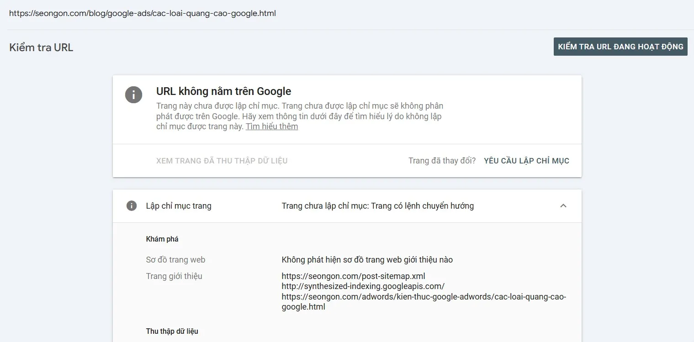Click the info icon next to "Lập chỉ mục trang"
This screenshot has width=694, height=342.
131,206
